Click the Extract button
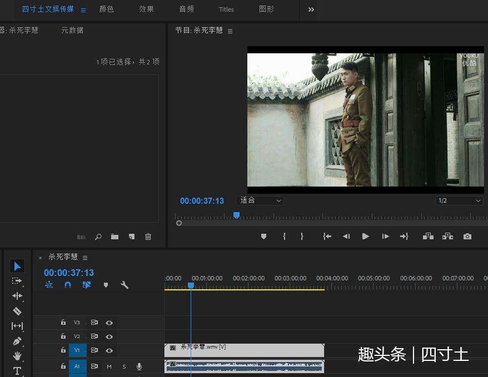Screen dimensions: 488x377 [x=447, y=236]
